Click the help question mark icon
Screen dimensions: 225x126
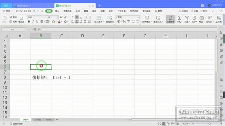212,11
